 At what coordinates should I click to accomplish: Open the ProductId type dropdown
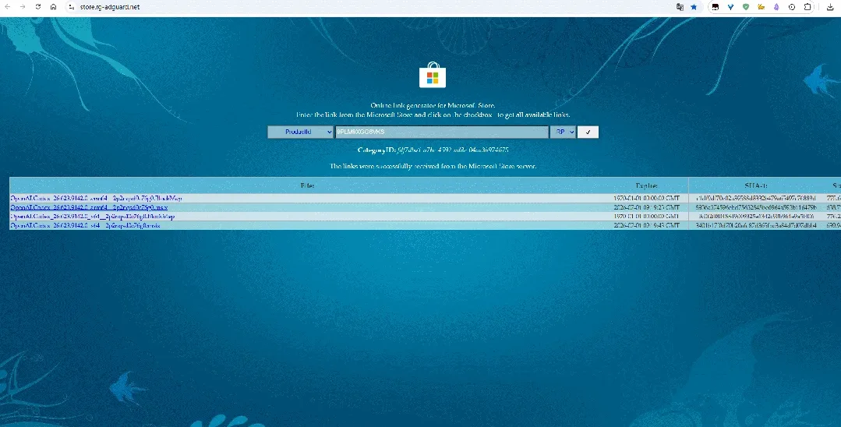click(300, 132)
